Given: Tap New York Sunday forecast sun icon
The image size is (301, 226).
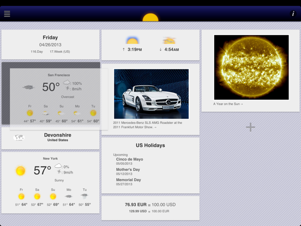Looking at the screenshot, I should (53, 197).
